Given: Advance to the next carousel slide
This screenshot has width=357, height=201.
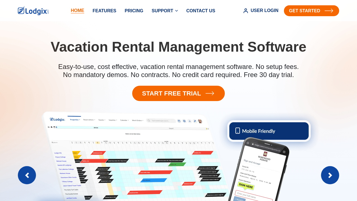Looking at the screenshot, I should click(x=330, y=175).
